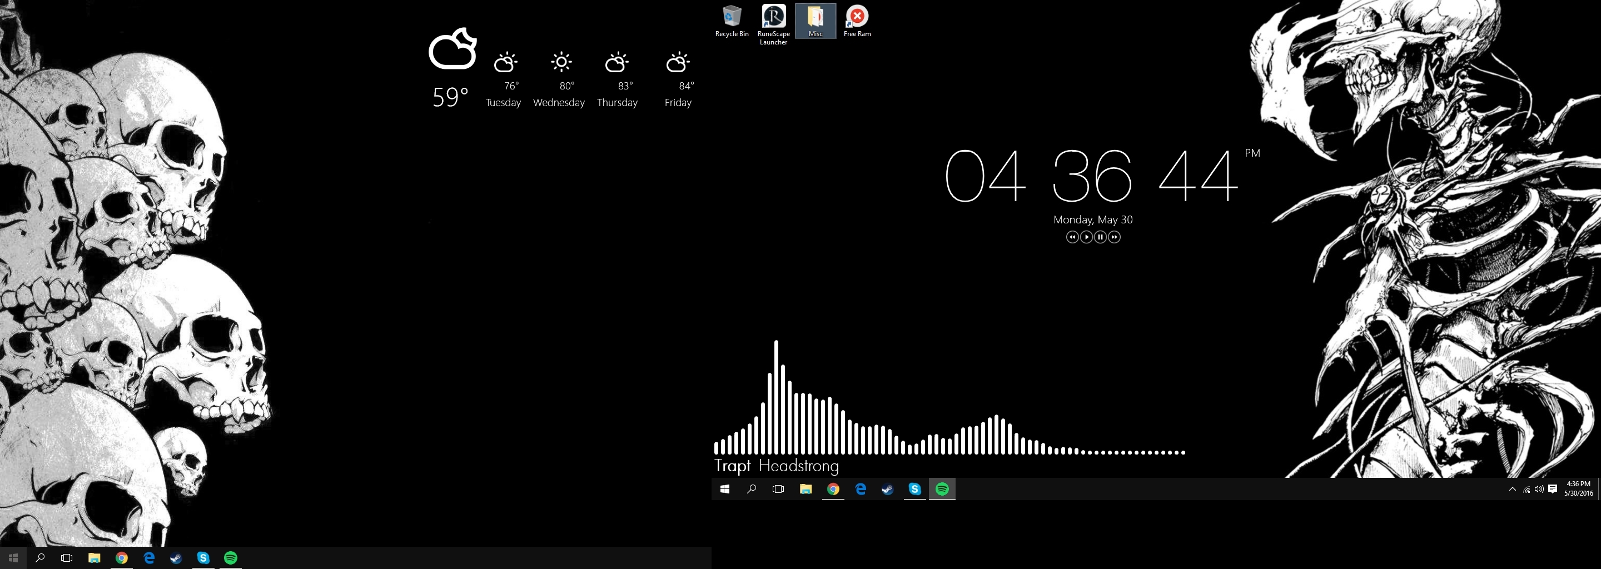Switch to Skype on the taskbar with system tray

915,489
